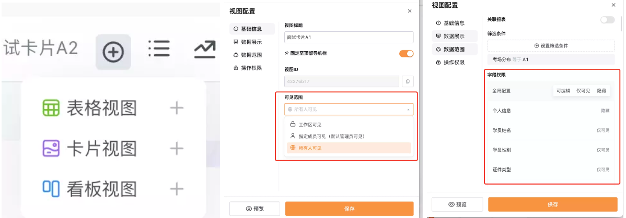Expand the 可见范围 dropdown showing 所有人可见
Screen dimensions: 626x218
pos(349,109)
